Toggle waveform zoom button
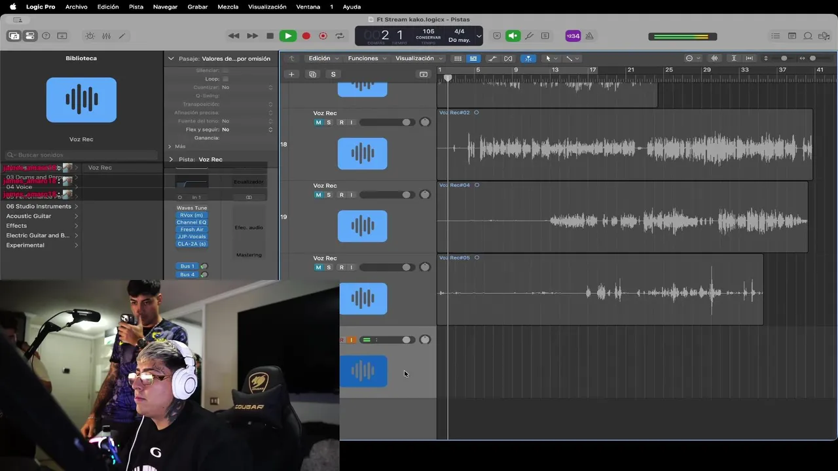This screenshot has width=838, height=471. coord(714,58)
